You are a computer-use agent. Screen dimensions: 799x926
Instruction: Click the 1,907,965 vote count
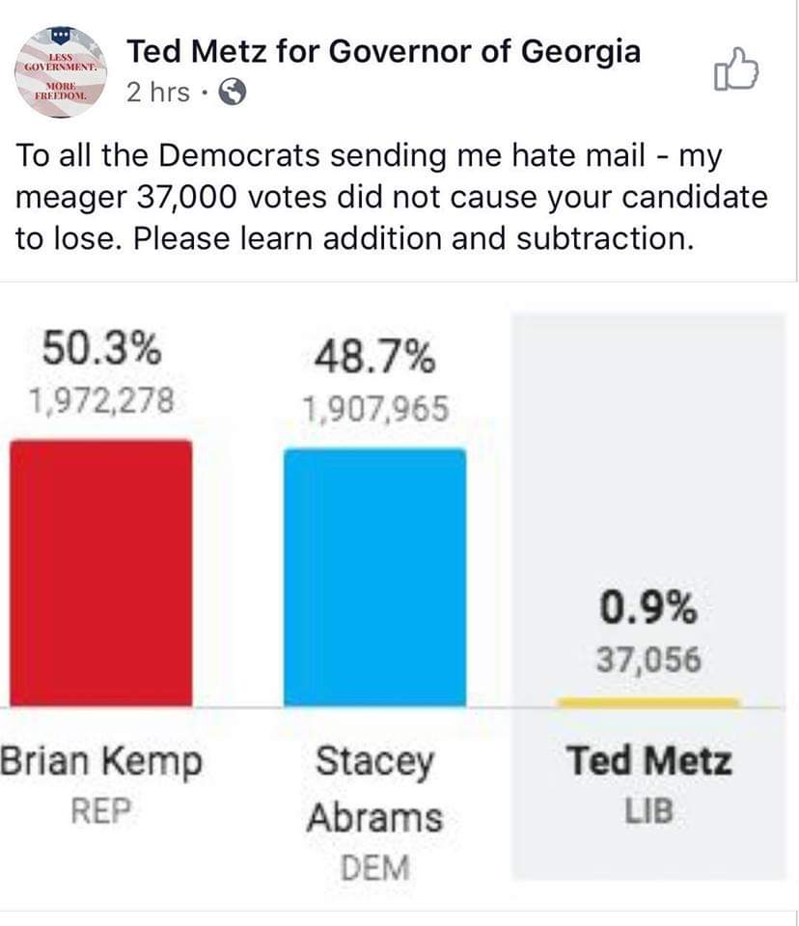click(376, 409)
